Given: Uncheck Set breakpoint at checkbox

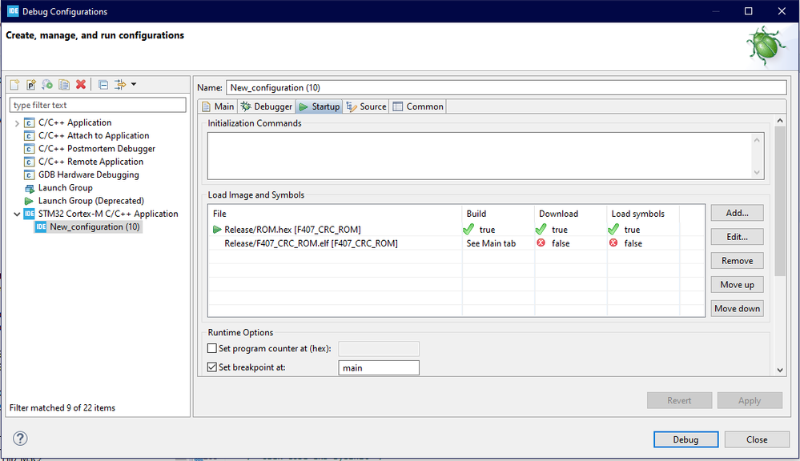Looking at the screenshot, I should click(212, 367).
